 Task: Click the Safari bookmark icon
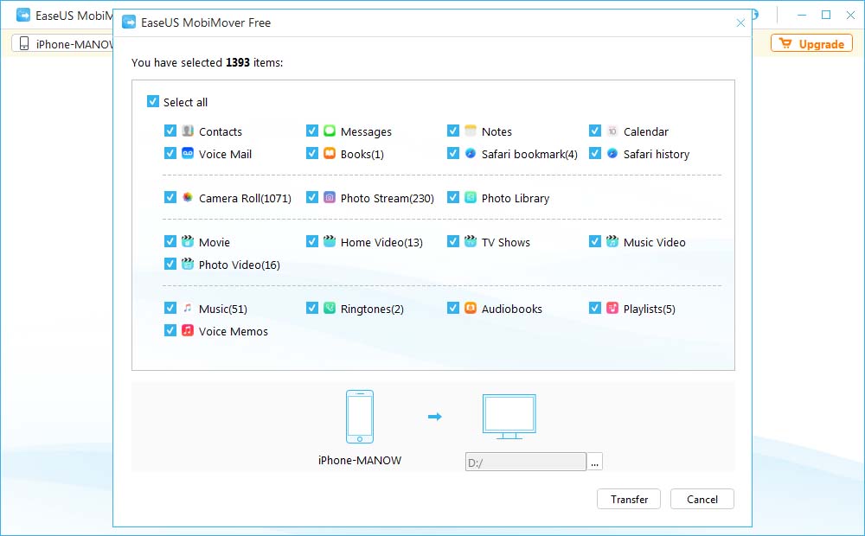tap(471, 154)
